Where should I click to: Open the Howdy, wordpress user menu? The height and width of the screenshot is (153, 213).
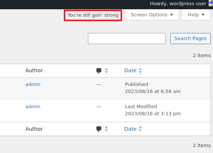tap(178, 4)
